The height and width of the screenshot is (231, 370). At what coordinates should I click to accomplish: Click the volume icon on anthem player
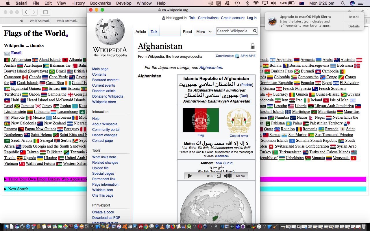click(x=228, y=176)
